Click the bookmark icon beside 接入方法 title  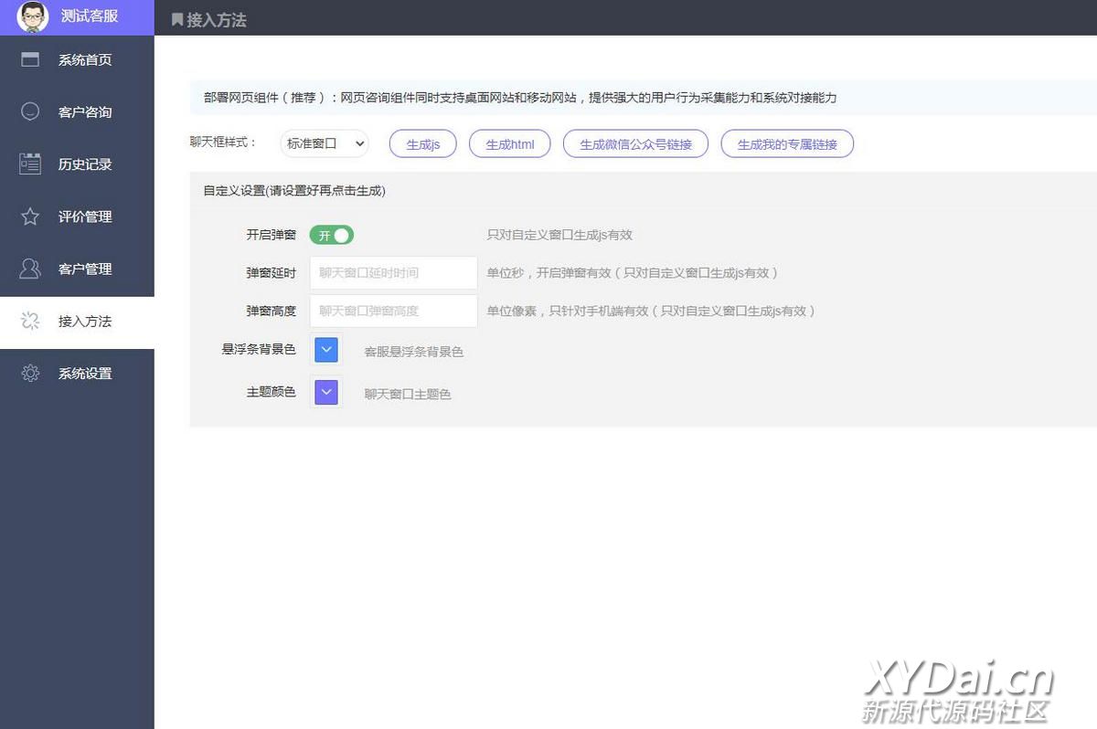point(177,19)
